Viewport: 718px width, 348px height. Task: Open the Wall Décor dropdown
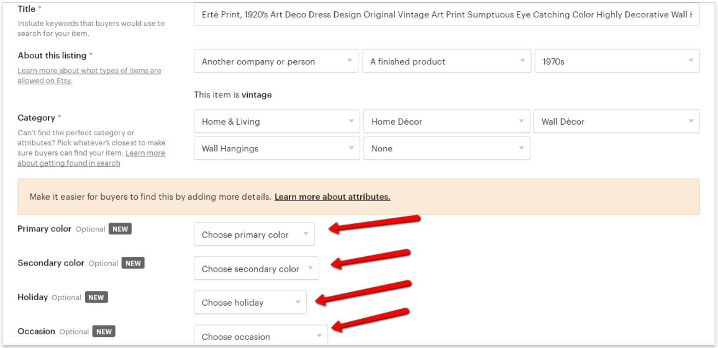[x=616, y=121]
